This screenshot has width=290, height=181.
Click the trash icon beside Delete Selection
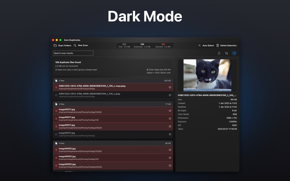pos(217,46)
